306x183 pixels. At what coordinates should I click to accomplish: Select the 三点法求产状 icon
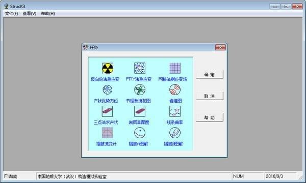pyautogui.click(x=107, y=111)
